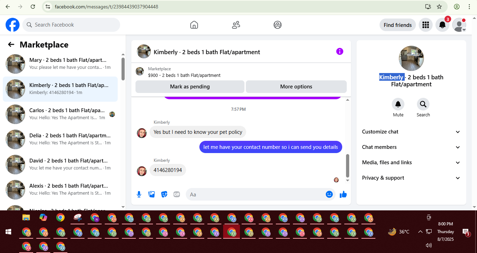The width and height of the screenshot is (477, 253).
Task: Open conversation information purple icon
Action: point(340,51)
